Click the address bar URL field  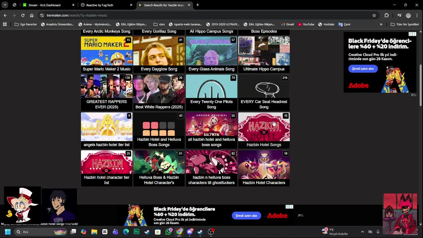207,15
